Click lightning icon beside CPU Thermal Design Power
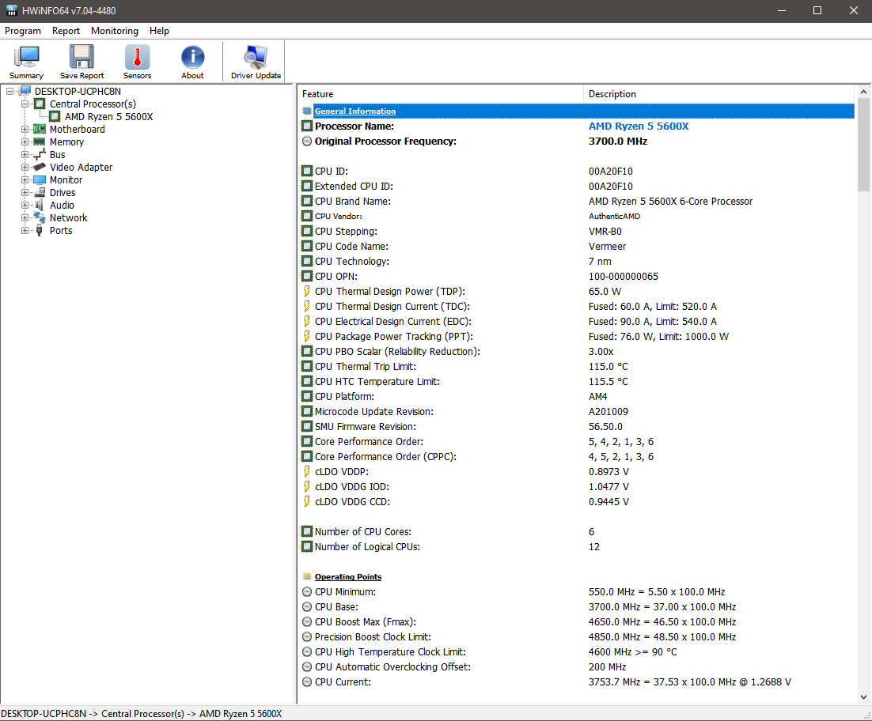This screenshot has width=872, height=721. click(x=306, y=291)
